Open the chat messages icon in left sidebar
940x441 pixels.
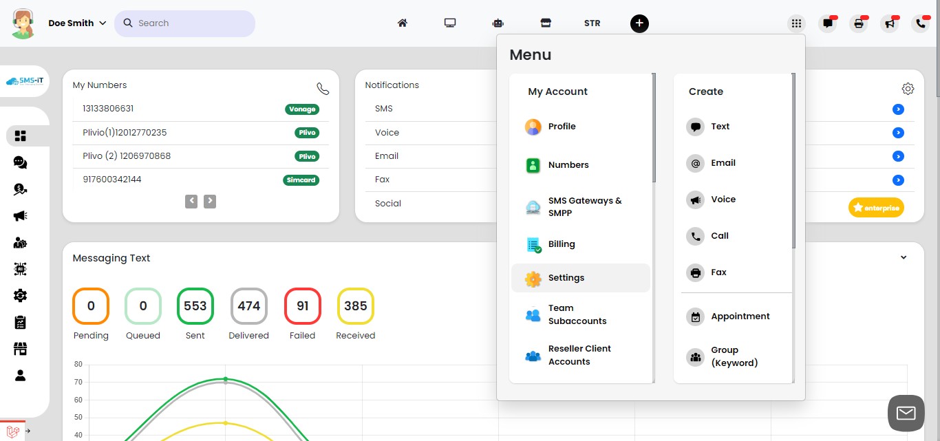(20, 162)
